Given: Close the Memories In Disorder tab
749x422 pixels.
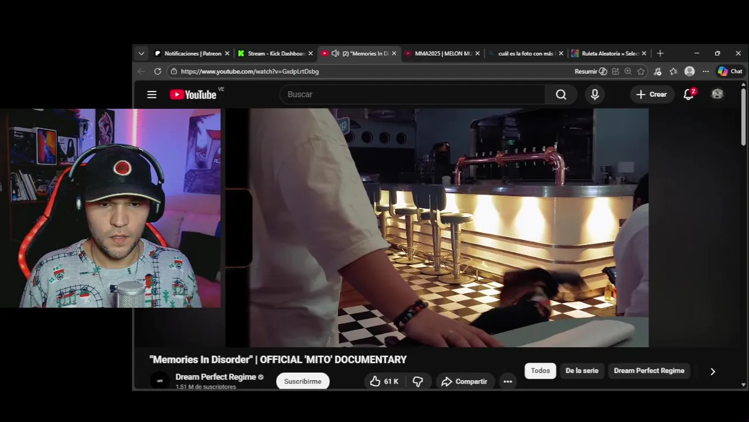Looking at the screenshot, I should (394, 53).
